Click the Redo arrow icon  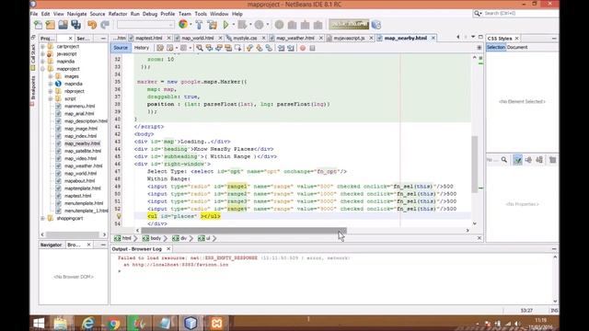click(105, 25)
